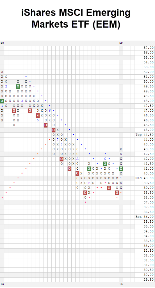Click the blue '1' marker on the 47.50 row

[2, 106]
